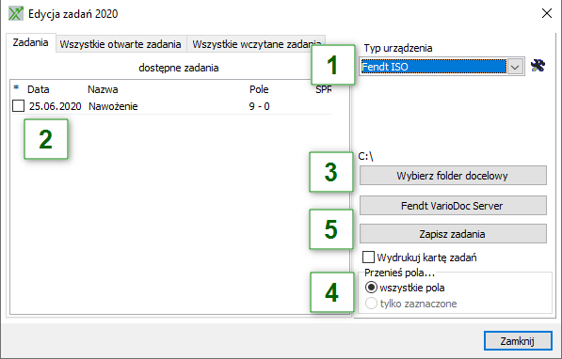Click the Pole column header
Screen dimensions: 562x359
coord(259,89)
